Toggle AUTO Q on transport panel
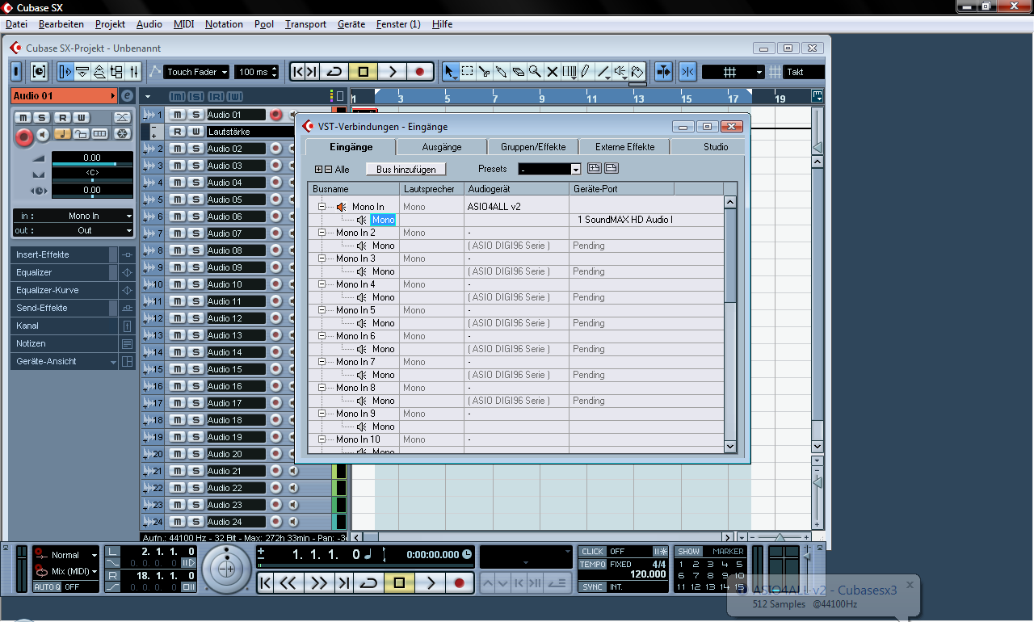 (47, 587)
